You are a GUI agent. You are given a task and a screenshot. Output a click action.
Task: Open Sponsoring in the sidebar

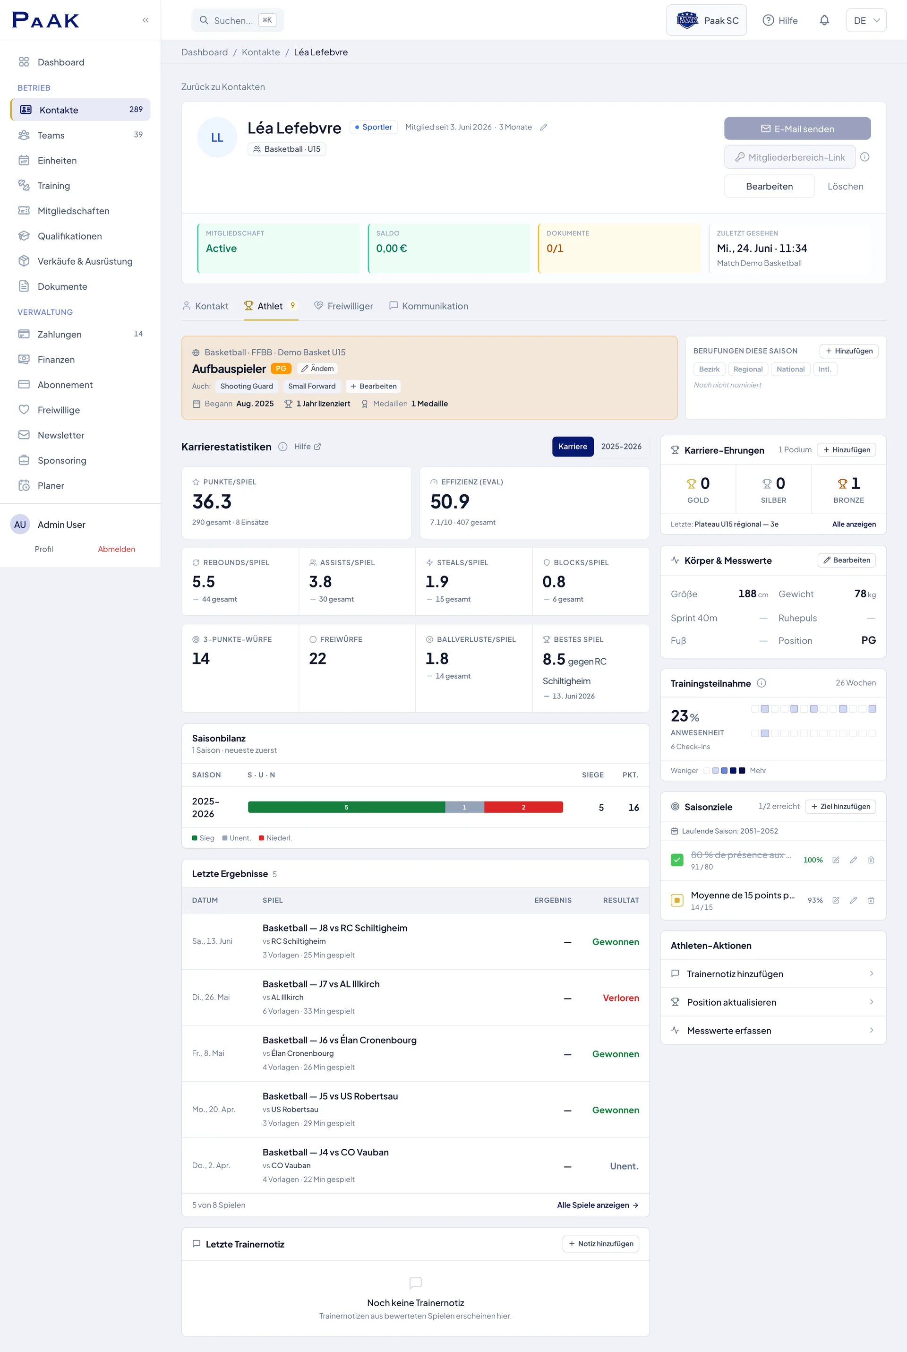tap(80, 460)
